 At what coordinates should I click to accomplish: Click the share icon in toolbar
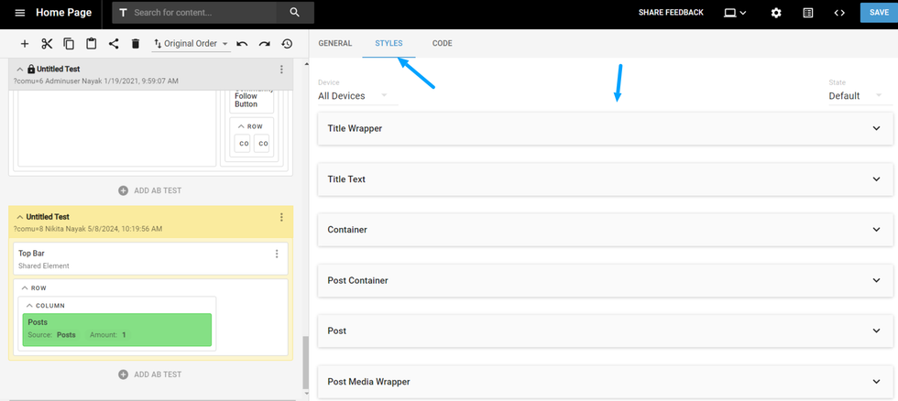coord(114,44)
